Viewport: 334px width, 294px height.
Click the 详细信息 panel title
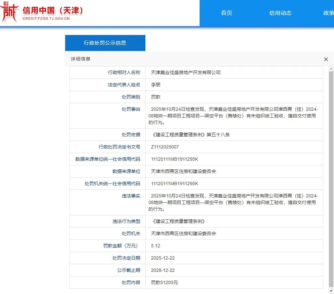tap(80, 59)
